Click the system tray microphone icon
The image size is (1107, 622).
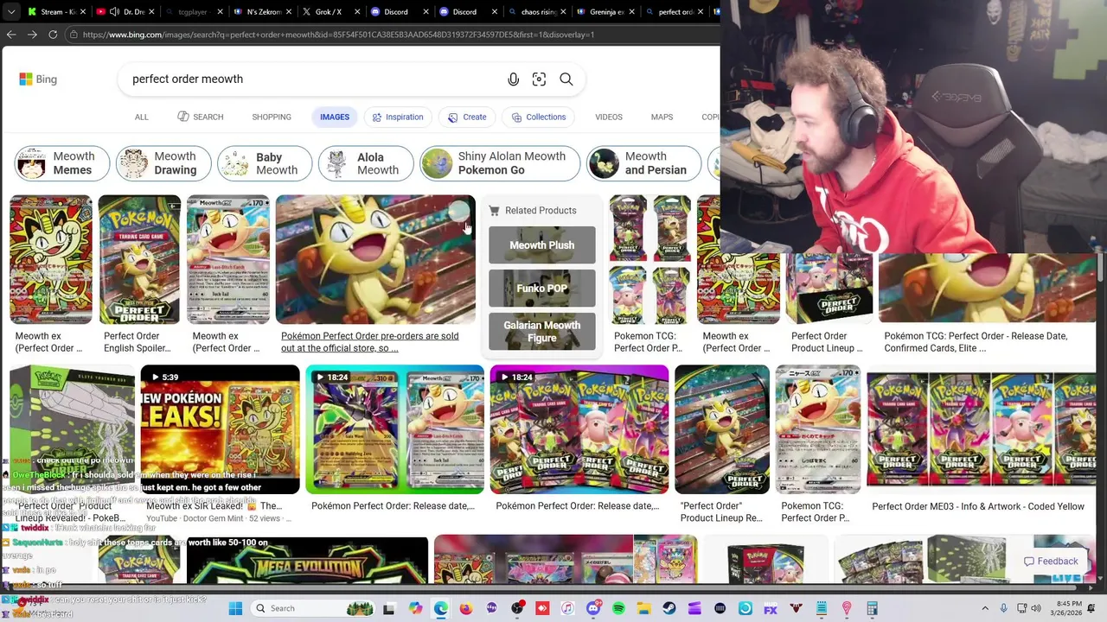1003,608
